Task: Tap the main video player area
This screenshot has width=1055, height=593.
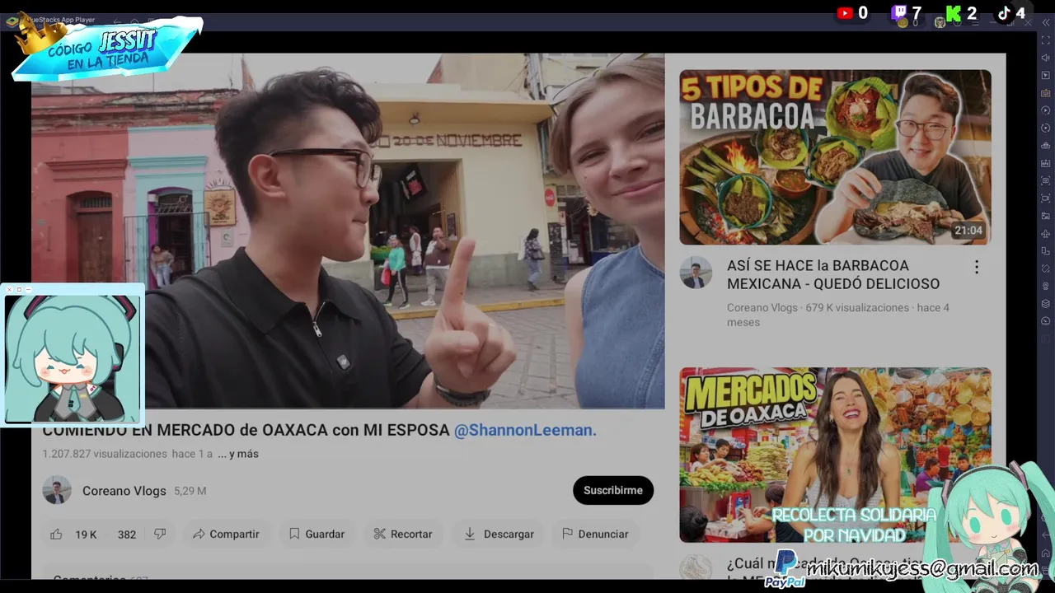Action: point(348,231)
